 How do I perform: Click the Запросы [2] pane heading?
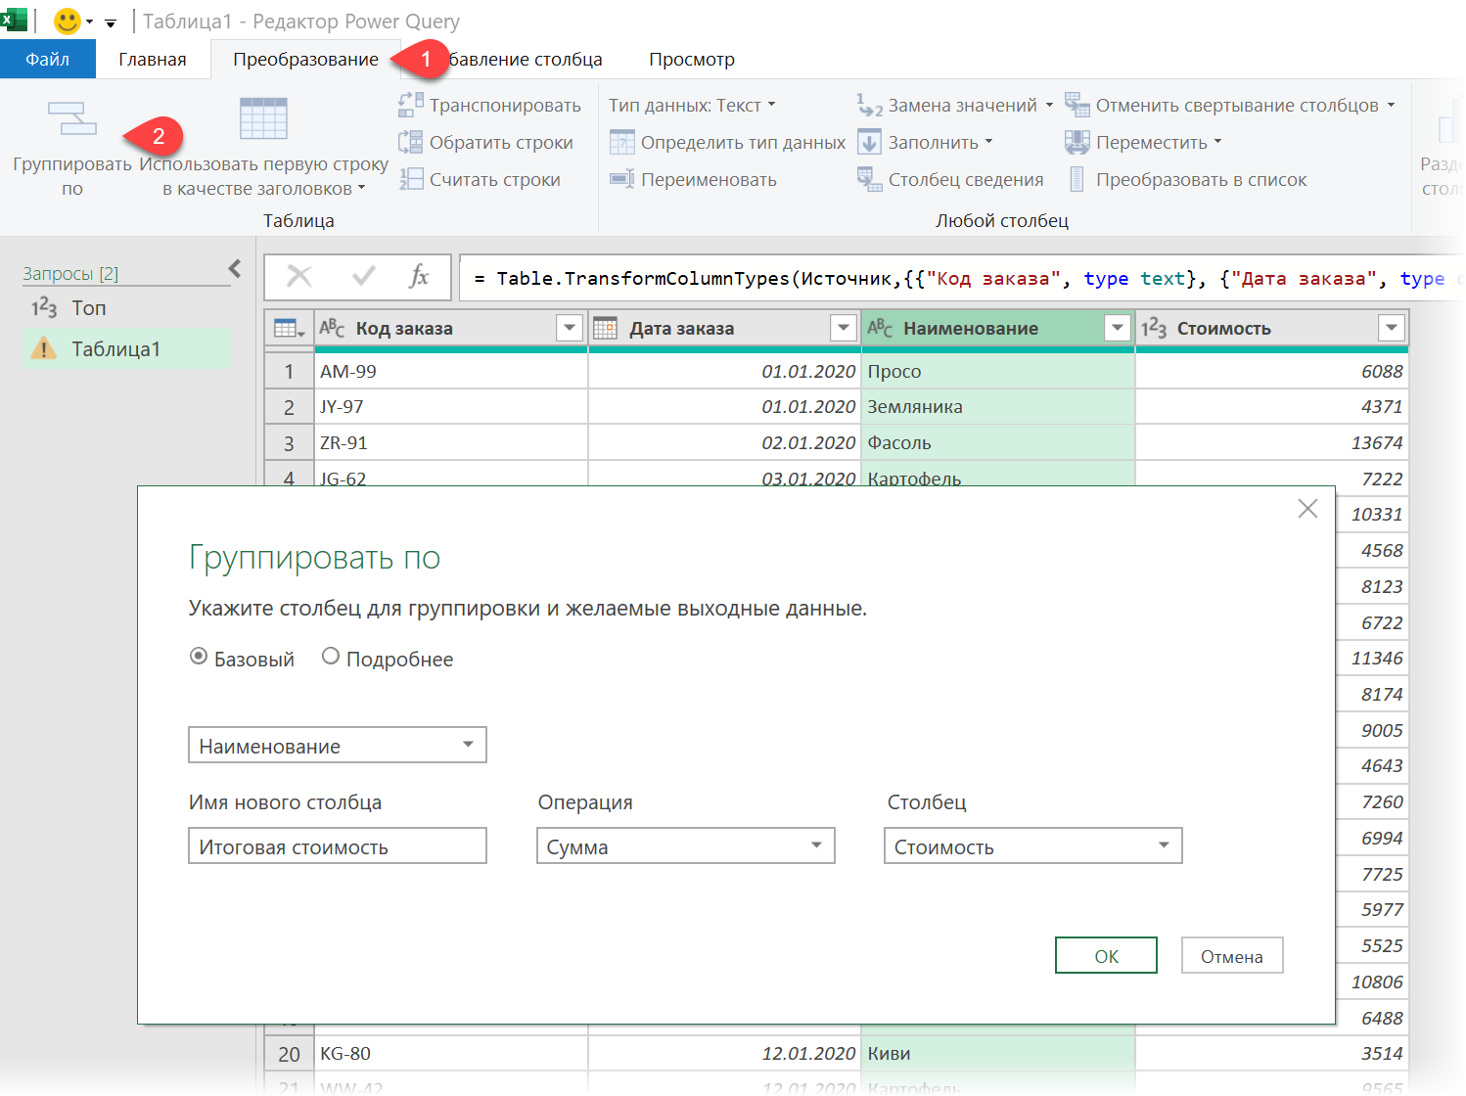(x=70, y=274)
